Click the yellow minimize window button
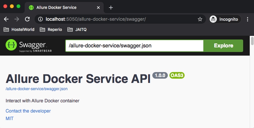 click(x=12, y=6)
